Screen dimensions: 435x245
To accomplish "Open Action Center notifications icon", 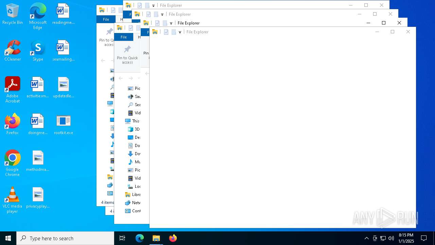I will click(424, 238).
